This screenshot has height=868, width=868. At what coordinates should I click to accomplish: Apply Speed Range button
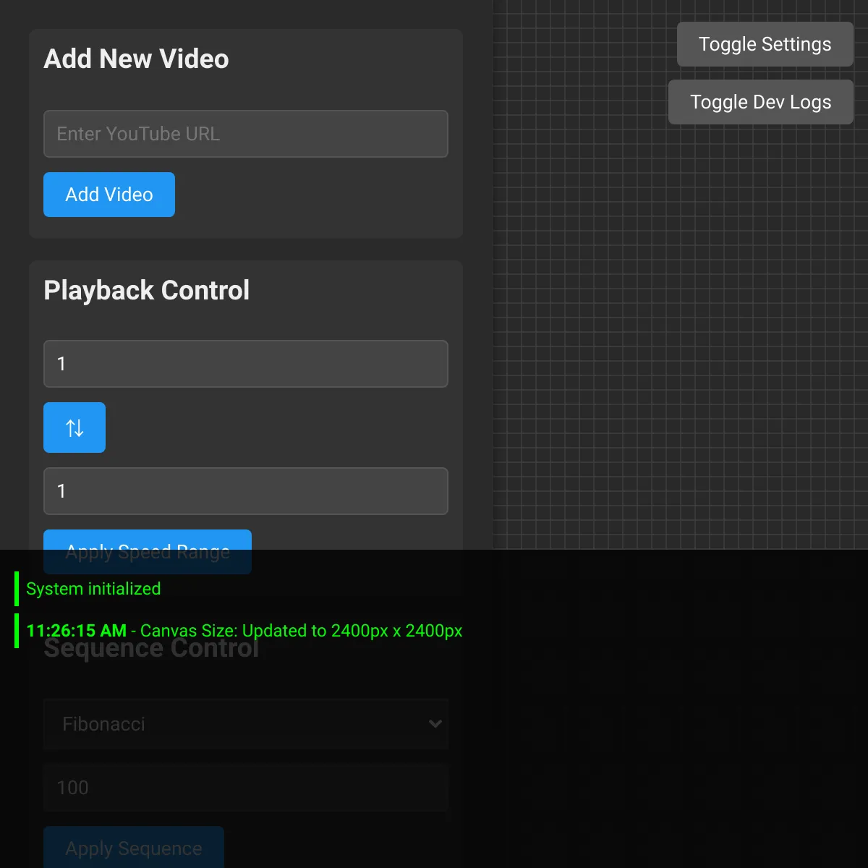click(148, 552)
